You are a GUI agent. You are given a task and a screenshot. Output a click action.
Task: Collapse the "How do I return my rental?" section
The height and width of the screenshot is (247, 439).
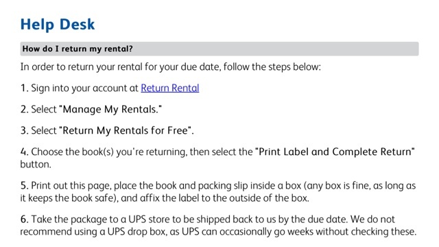pyautogui.click(x=219, y=49)
